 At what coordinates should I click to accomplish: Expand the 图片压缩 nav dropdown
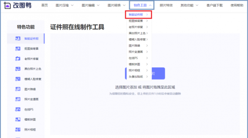pyautogui.click(x=64, y=5)
